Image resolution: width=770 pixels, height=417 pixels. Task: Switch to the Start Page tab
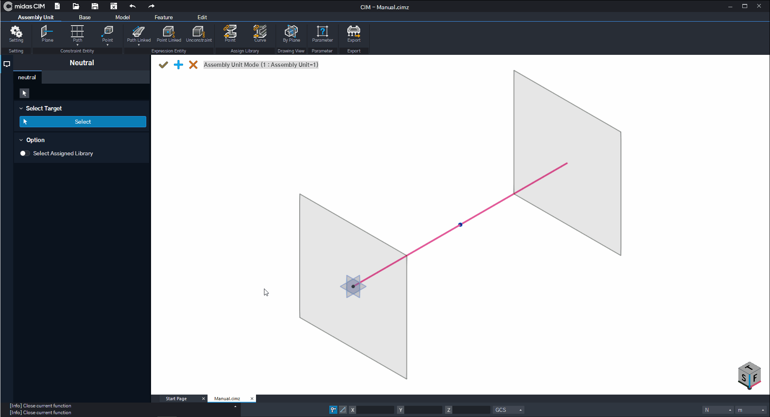[x=176, y=399]
